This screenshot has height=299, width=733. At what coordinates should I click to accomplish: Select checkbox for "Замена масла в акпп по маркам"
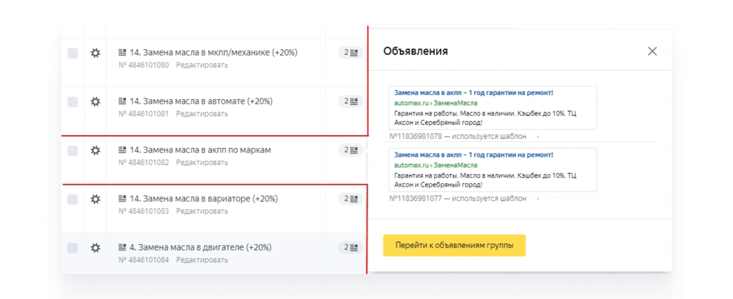(73, 150)
